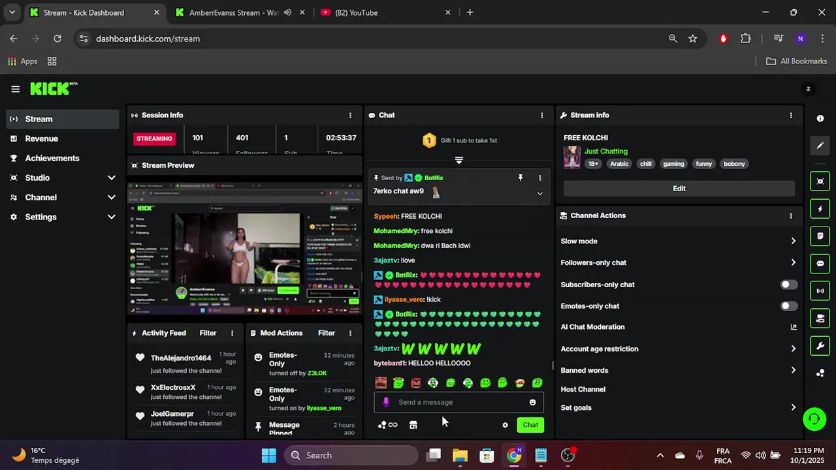This screenshot has height=470, width=836.
Task: Open chat settings gear icon
Action: pos(505,425)
